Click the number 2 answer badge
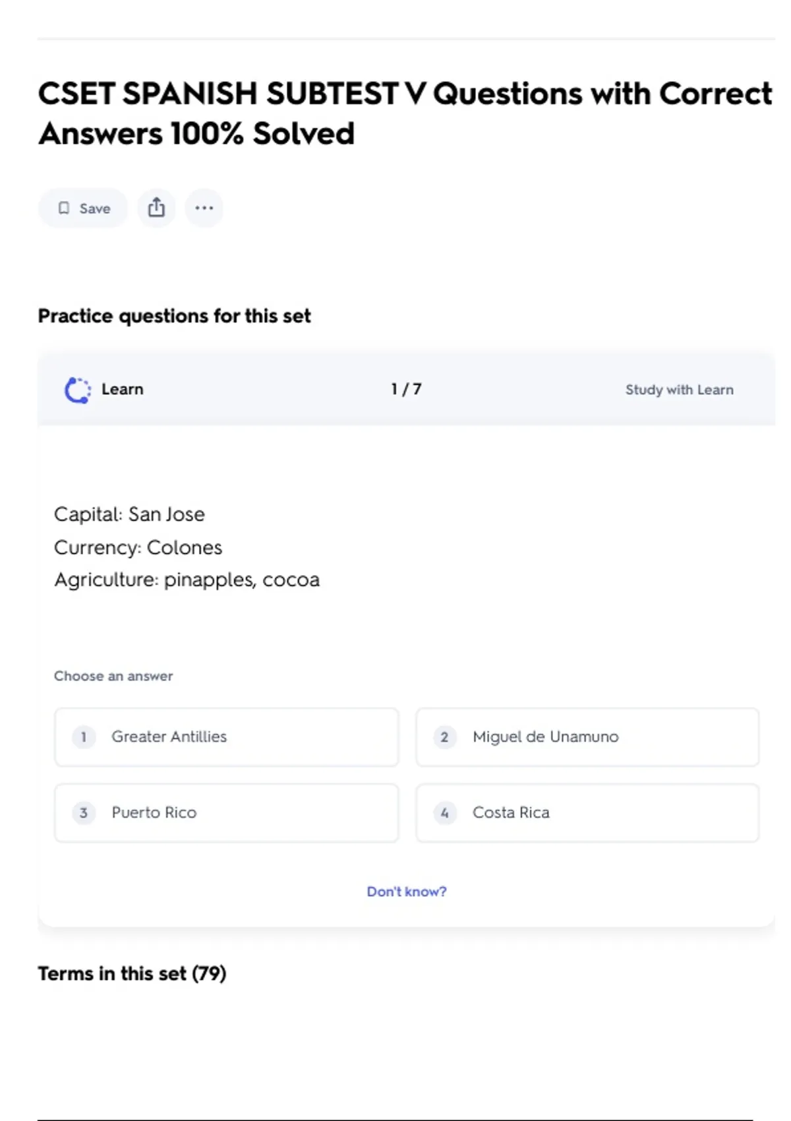This screenshot has width=791, height=1121. point(444,737)
